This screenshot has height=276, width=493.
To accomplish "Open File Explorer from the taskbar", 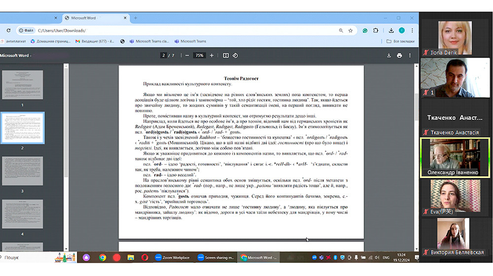I will (131, 257).
